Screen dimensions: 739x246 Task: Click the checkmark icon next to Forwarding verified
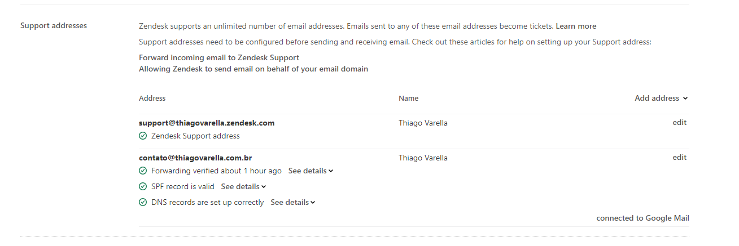tap(143, 171)
